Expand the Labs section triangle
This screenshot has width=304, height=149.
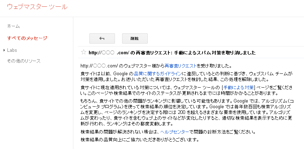5,50
